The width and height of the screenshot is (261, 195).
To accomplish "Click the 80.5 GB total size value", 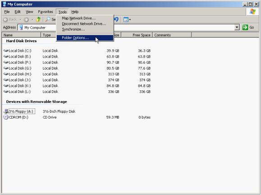I will pyautogui.click(x=113, y=68).
